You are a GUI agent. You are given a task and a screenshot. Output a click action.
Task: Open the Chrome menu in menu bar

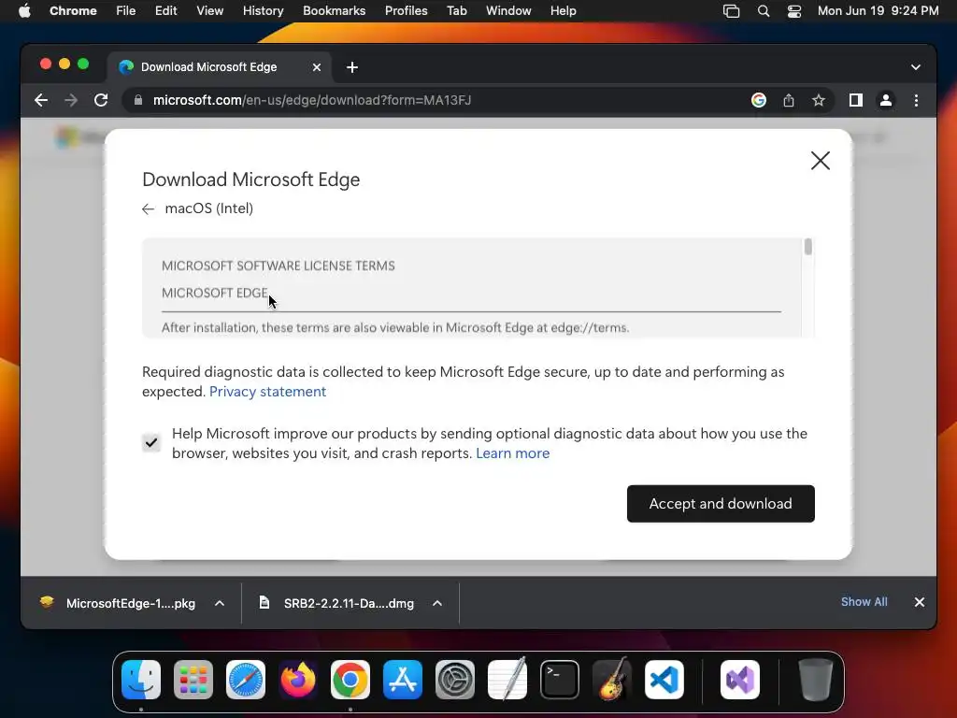pyautogui.click(x=73, y=11)
